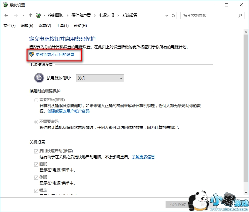Screen dimensions: 249x212
Task: Open the 按电源按钮时 dropdown showing 关机
Action: pos(100,78)
